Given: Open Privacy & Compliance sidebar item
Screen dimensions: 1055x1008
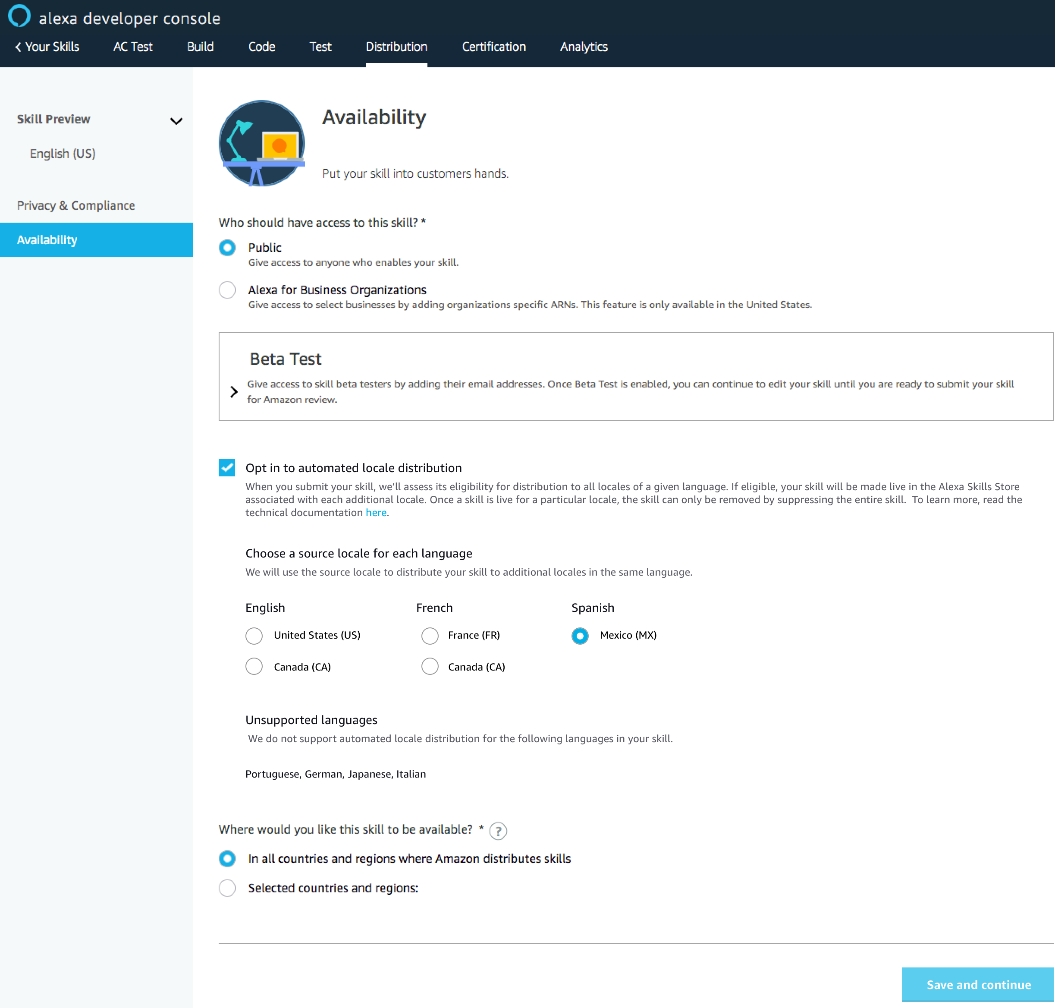Looking at the screenshot, I should pyautogui.click(x=76, y=205).
